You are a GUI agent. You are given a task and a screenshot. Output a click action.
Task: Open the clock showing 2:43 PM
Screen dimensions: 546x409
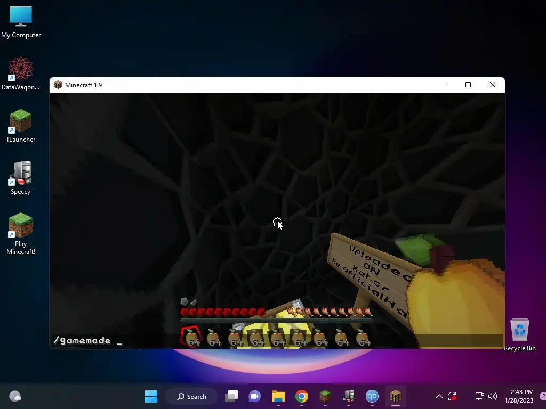(519, 396)
